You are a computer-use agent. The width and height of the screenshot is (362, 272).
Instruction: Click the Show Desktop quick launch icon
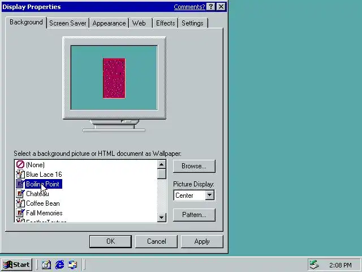[x=46, y=265]
